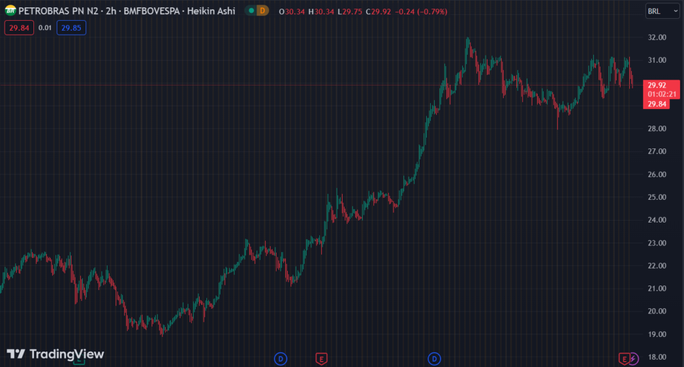This screenshot has width=684, height=367.
Task: Click the 29.92 current price label
Action: pos(657,85)
